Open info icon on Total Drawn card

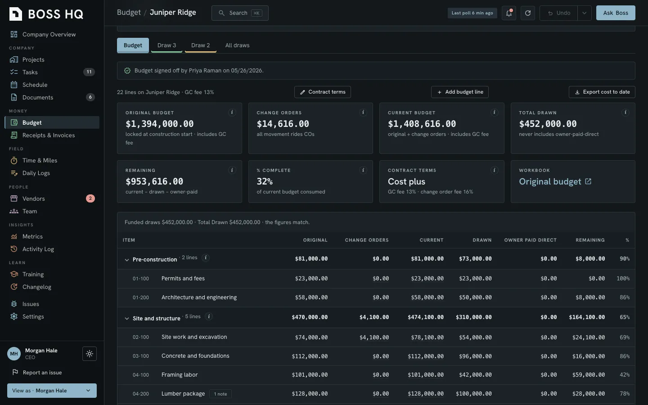pos(625,112)
